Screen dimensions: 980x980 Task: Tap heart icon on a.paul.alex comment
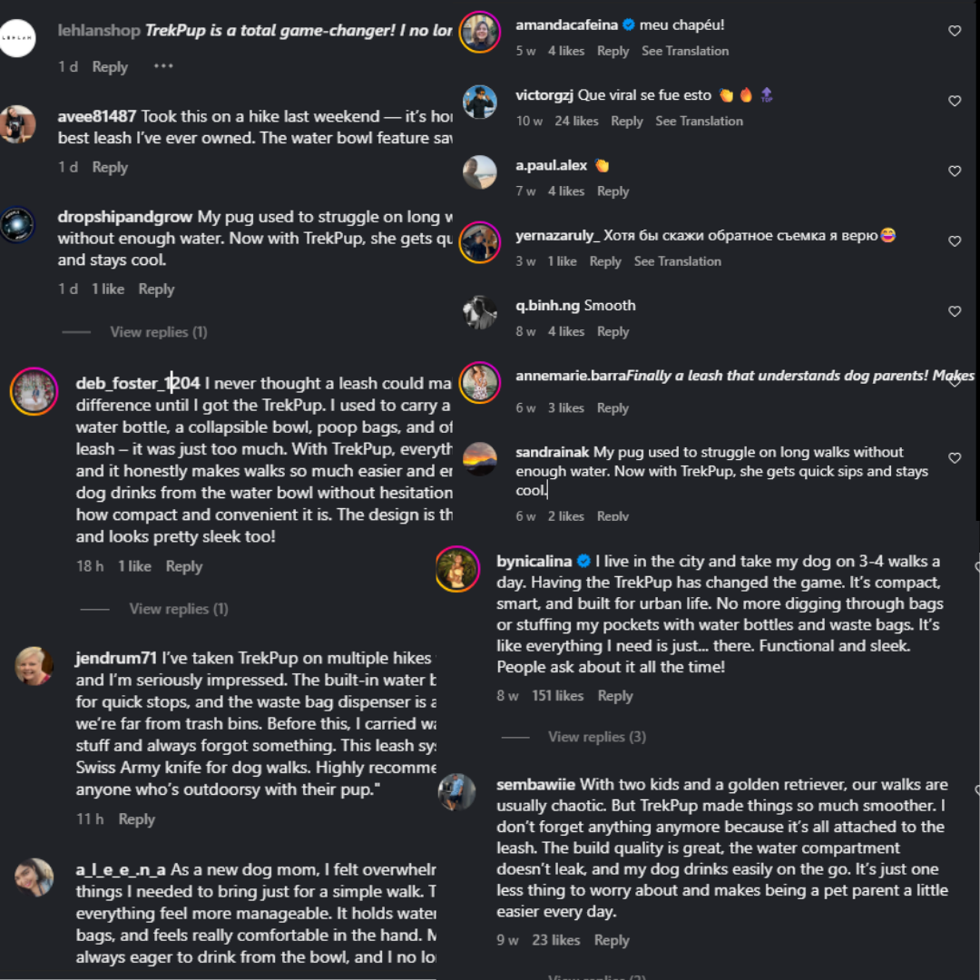tap(955, 171)
